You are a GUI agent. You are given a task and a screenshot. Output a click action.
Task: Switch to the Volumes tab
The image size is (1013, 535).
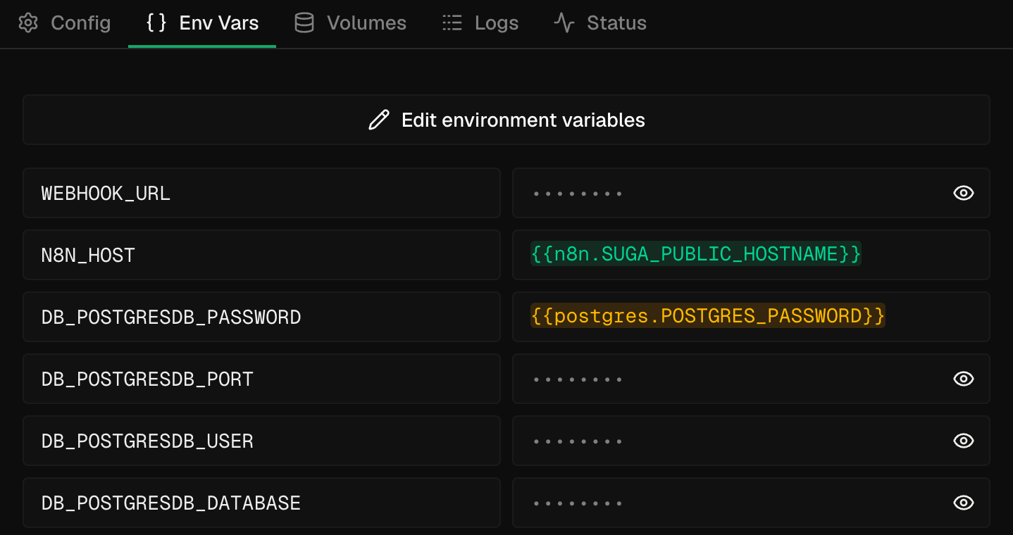point(350,23)
